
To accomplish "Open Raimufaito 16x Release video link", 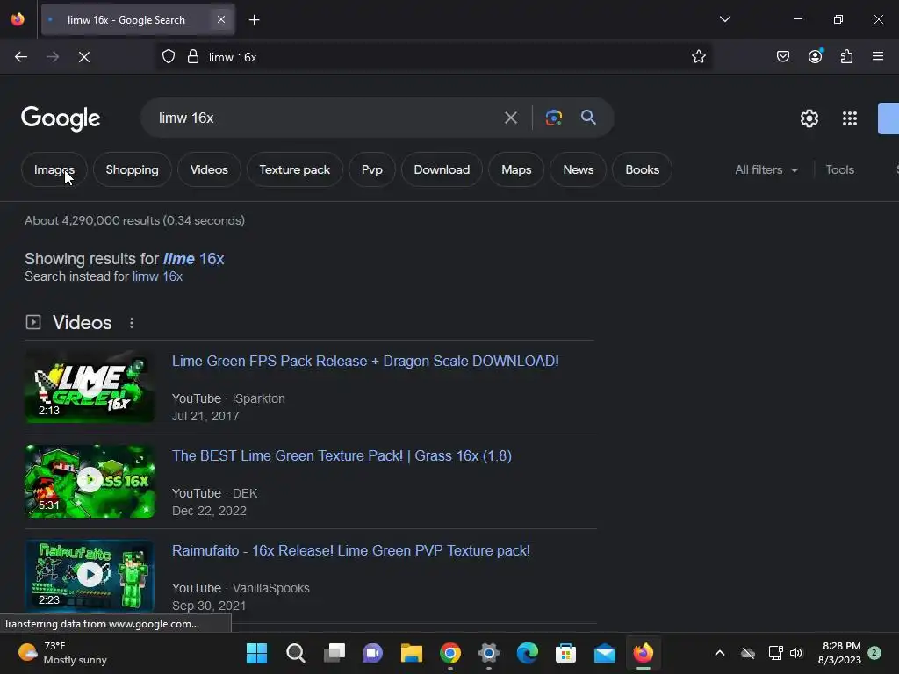I will (x=351, y=551).
